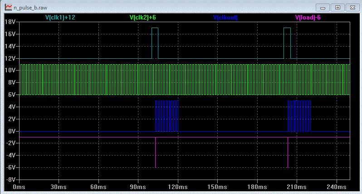Click the V(clk1)+12 trace label

(60, 18)
